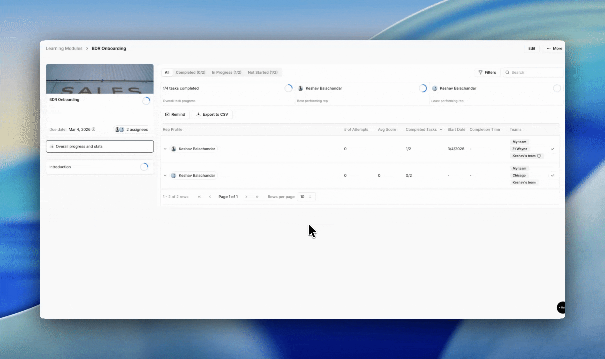Expand the rep row with 1/2 completed tasks
The width and height of the screenshot is (605, 359).
coord(165,149)
